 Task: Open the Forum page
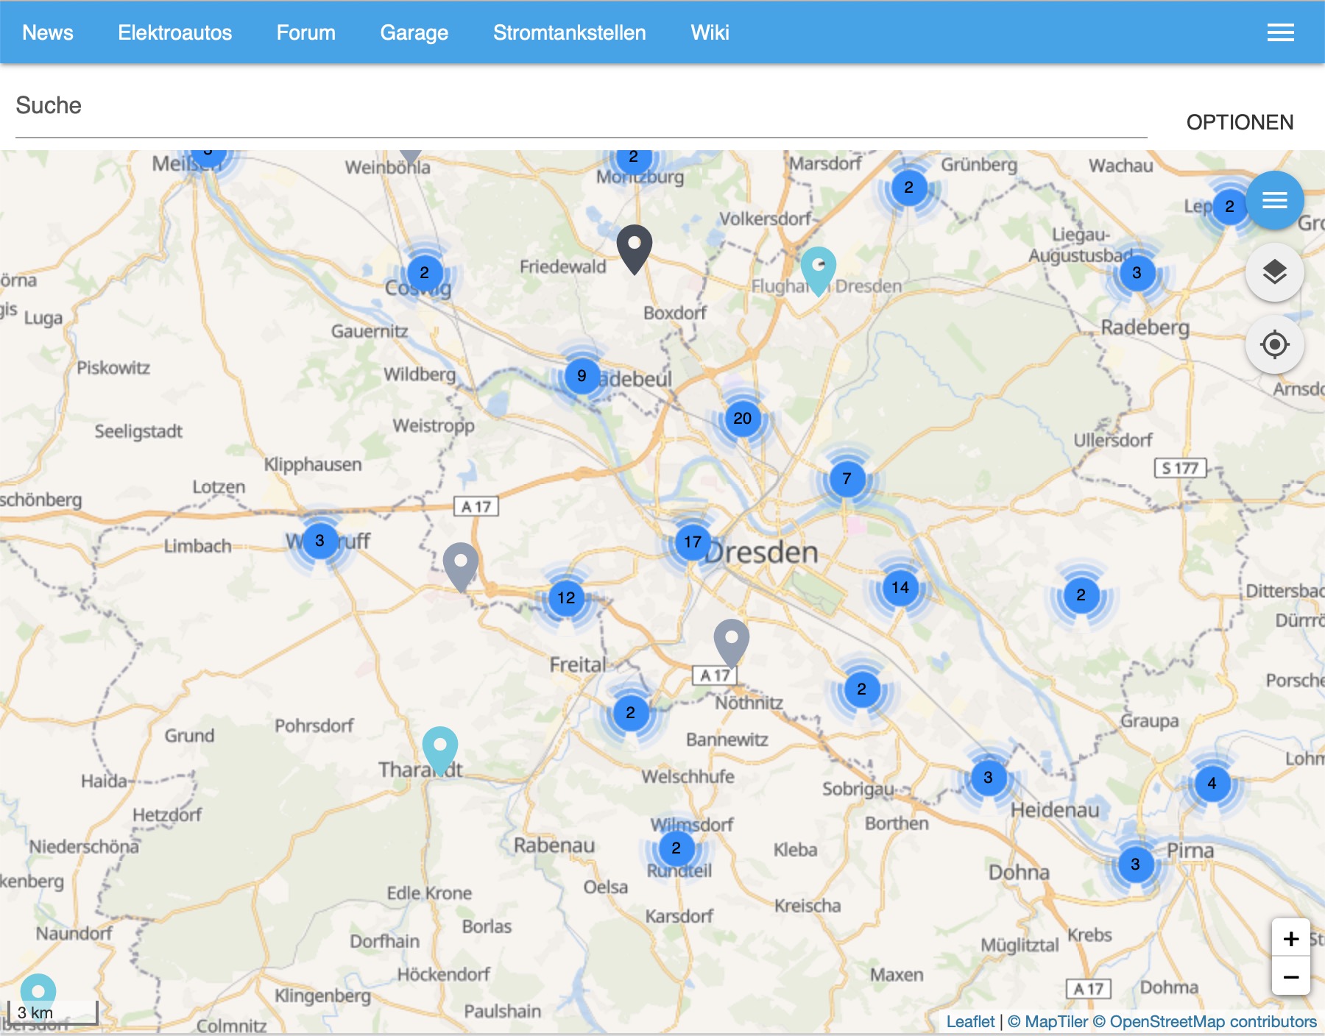(x=305, y=32)
